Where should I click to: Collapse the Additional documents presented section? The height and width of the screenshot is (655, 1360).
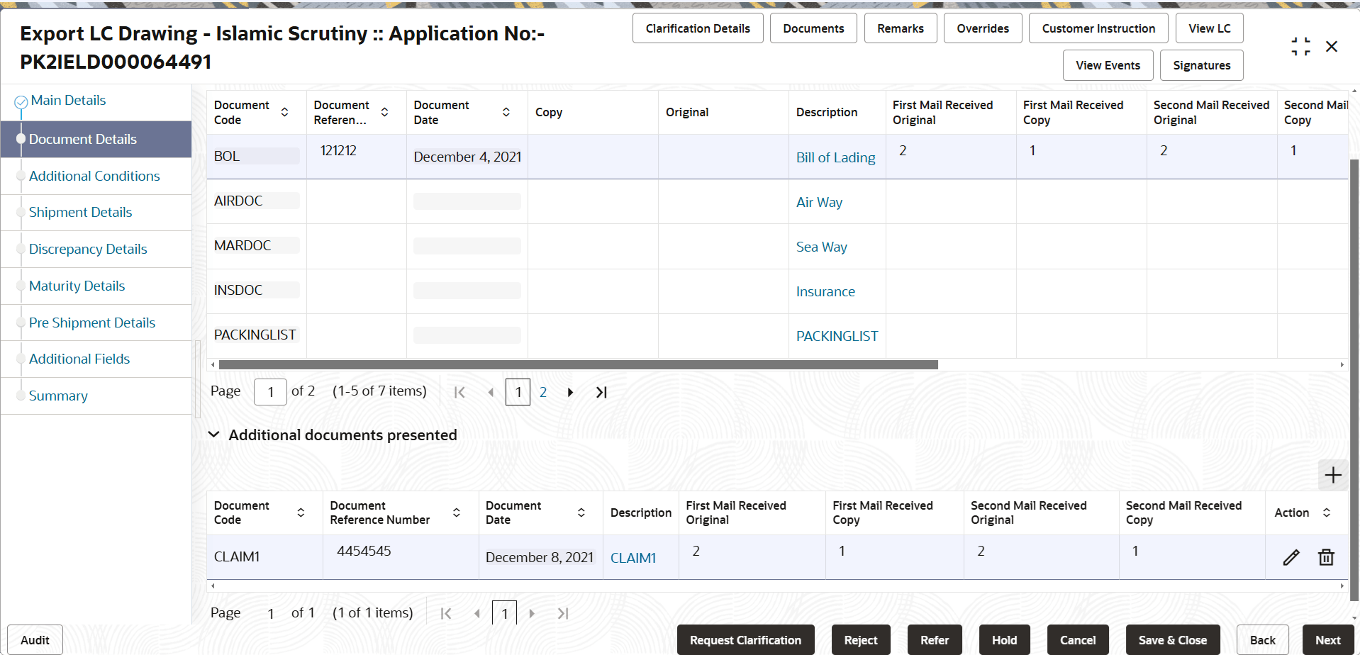coord(214,435)
